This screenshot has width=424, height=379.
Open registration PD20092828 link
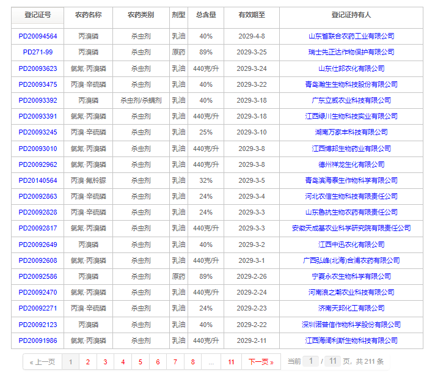coord(38,212)
